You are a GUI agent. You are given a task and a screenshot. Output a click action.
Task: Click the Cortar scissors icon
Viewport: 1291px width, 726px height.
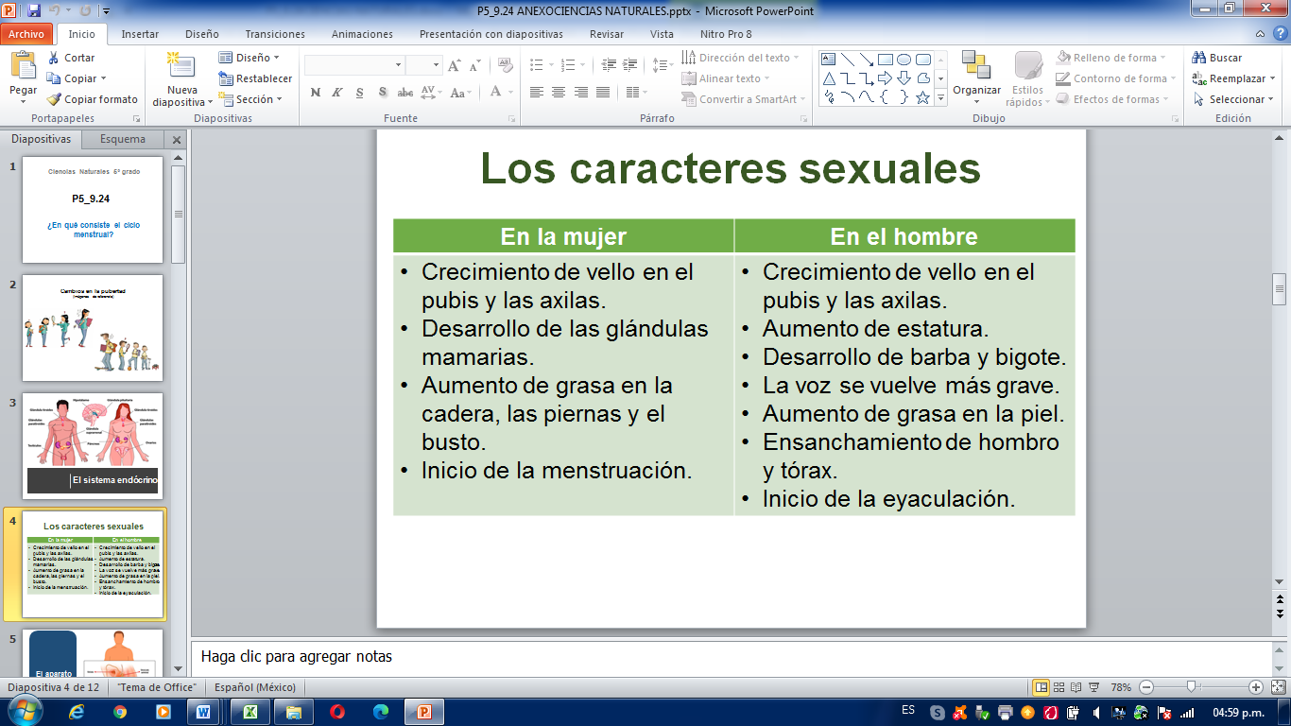pos(54,58)
